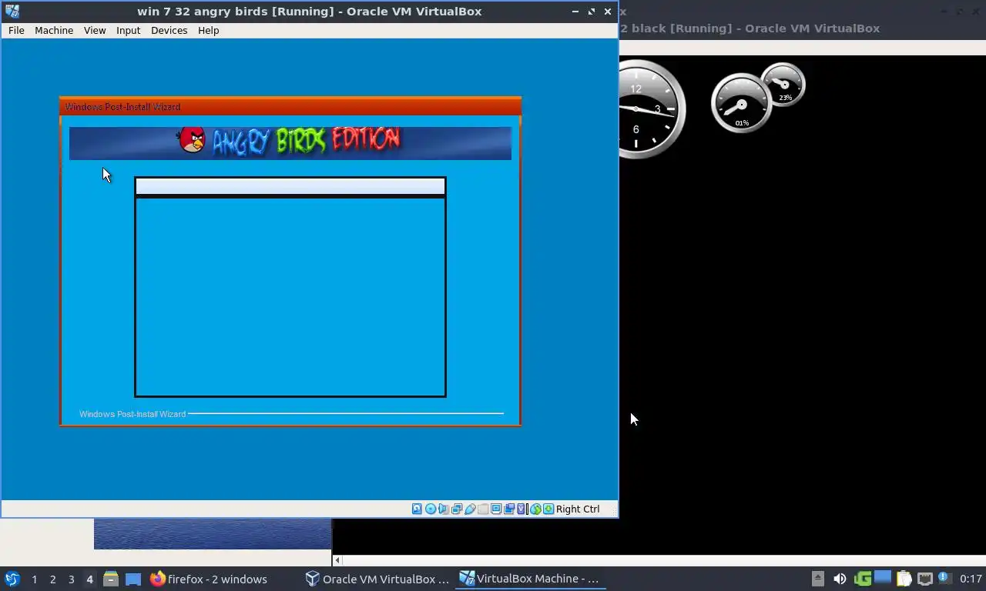The height and width of the screenshot is (591, 986).
Task: Click the red Angry Bird image
Action: [192, 139]
